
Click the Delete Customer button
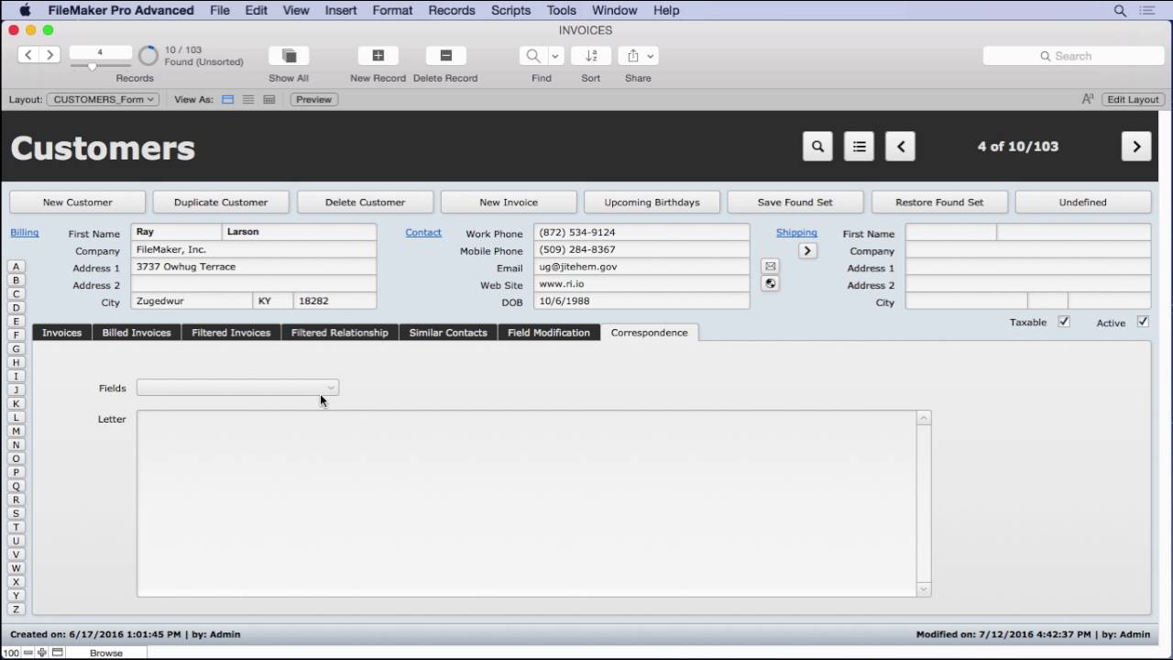[365, 202]
